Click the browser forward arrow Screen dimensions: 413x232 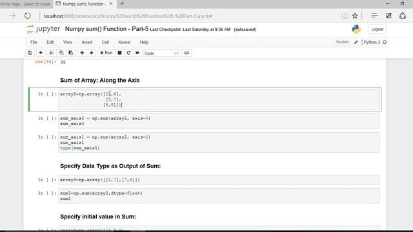[x=12, y=15]
